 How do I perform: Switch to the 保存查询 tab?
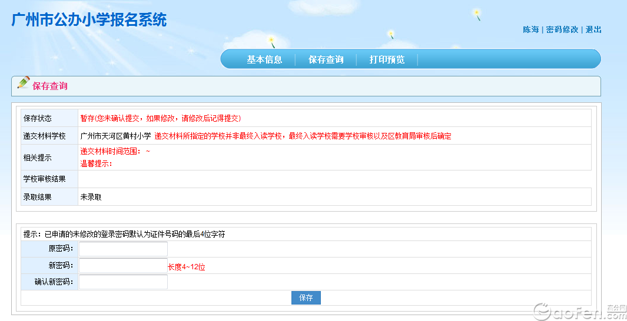pos(326,59)
